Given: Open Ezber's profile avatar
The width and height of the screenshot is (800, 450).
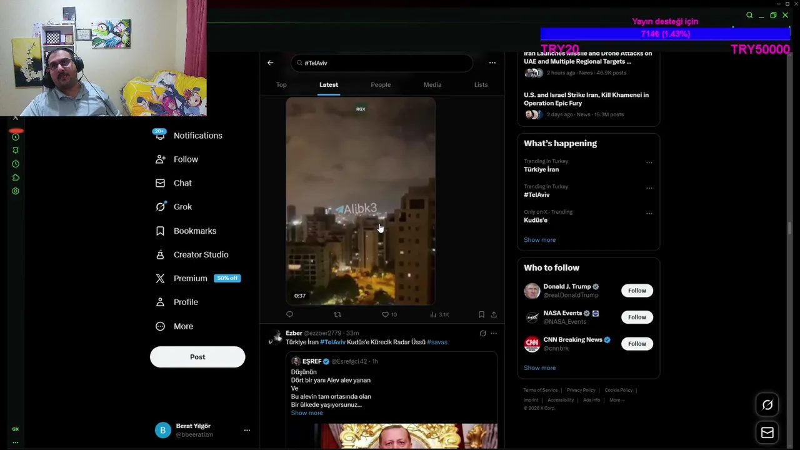Looking at the screenshot, I should [276, 337].
